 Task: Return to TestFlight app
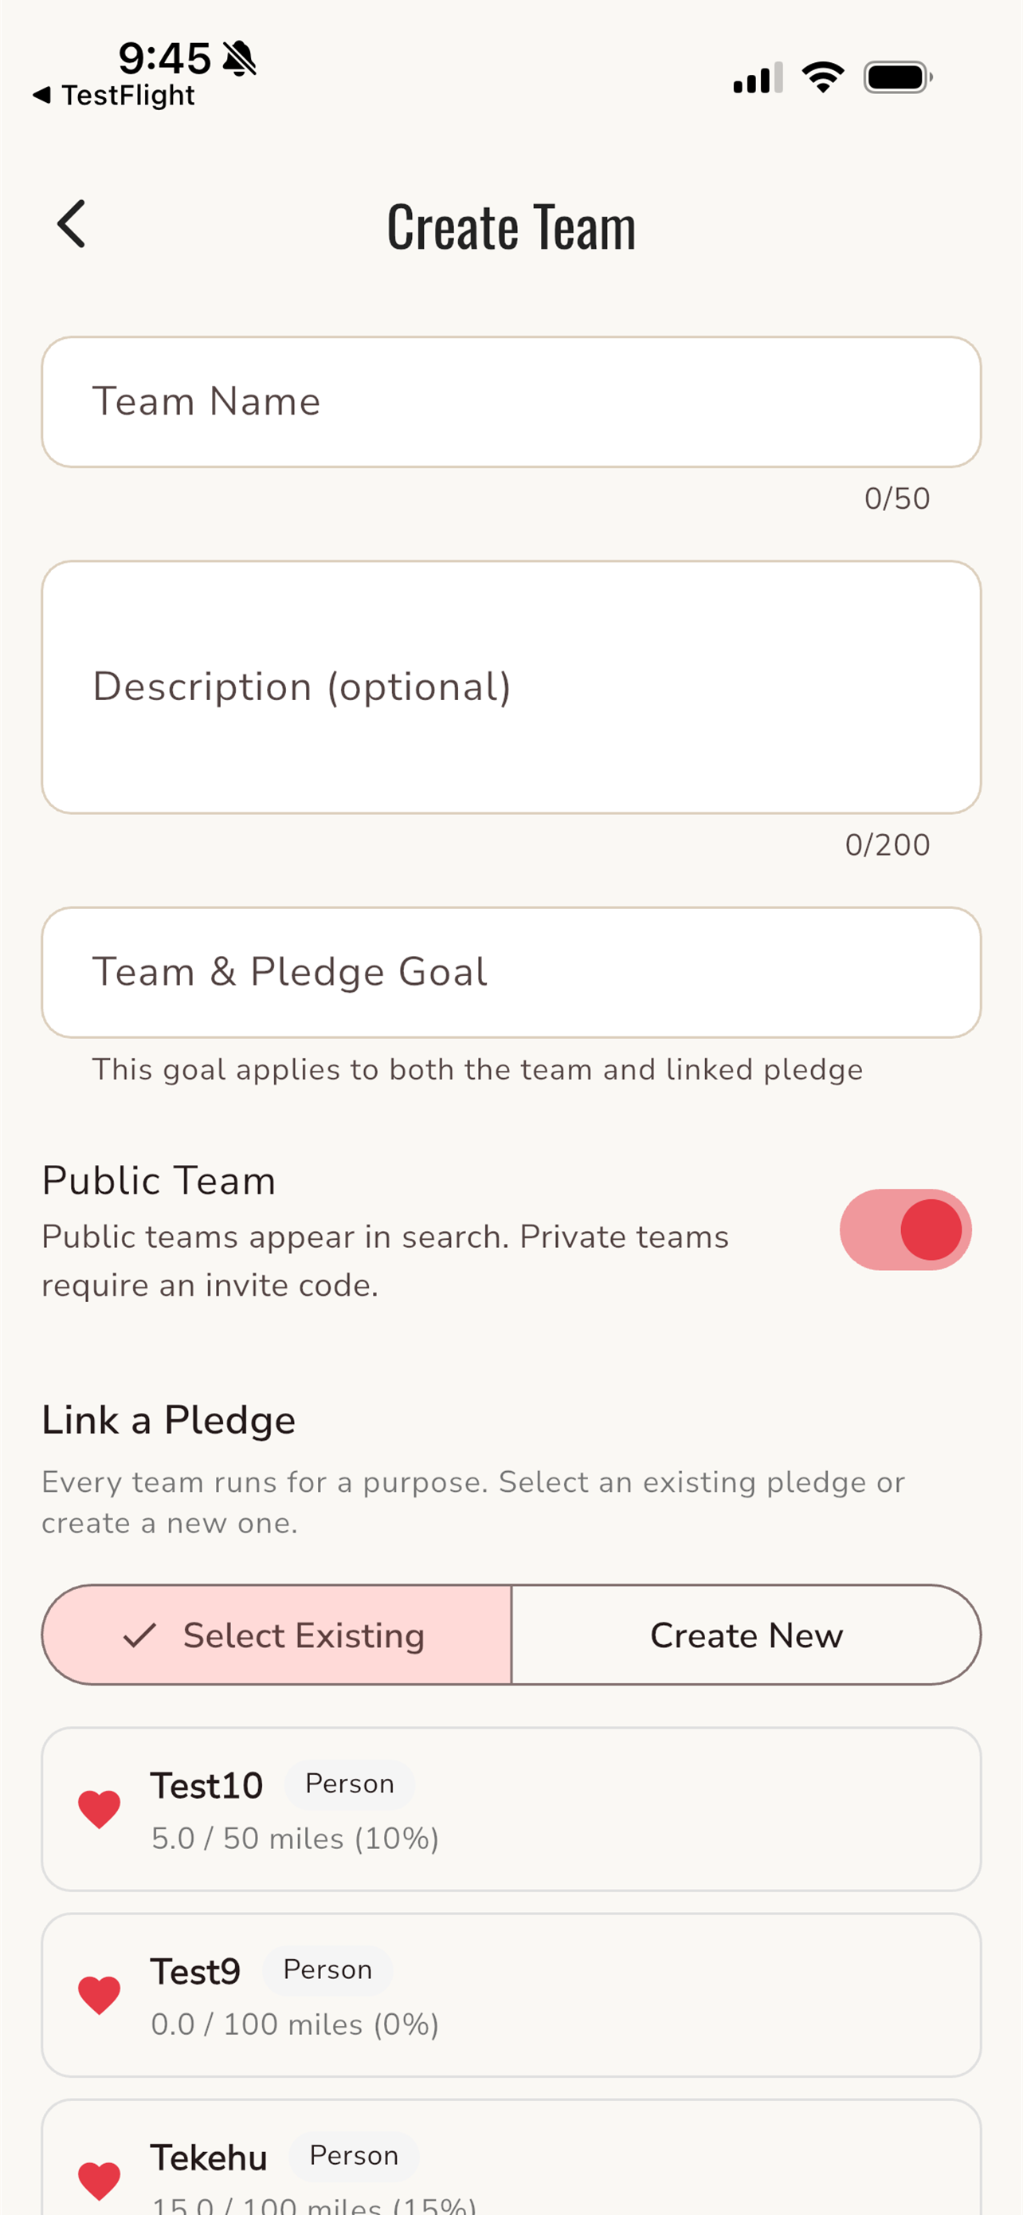tap(114, 96)
